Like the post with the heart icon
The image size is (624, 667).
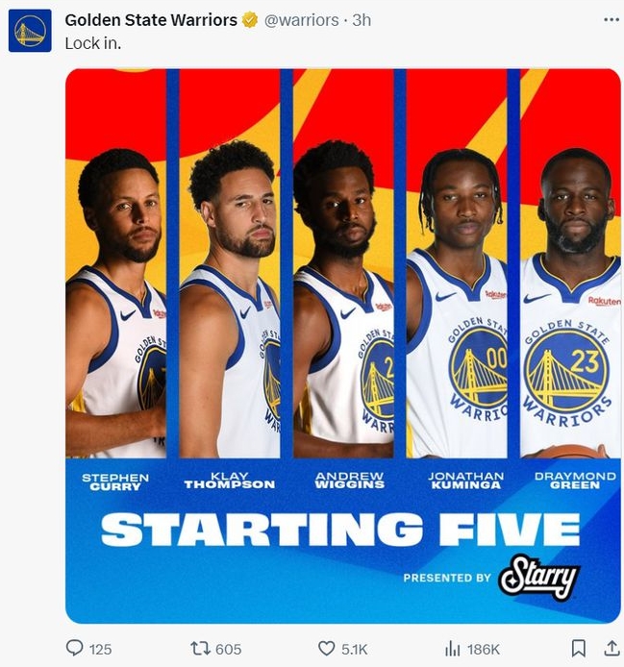click(327, 649)
